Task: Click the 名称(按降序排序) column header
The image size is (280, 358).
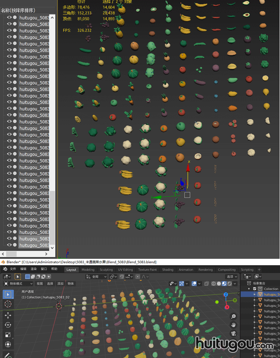Action: click(x=18, y=10)
